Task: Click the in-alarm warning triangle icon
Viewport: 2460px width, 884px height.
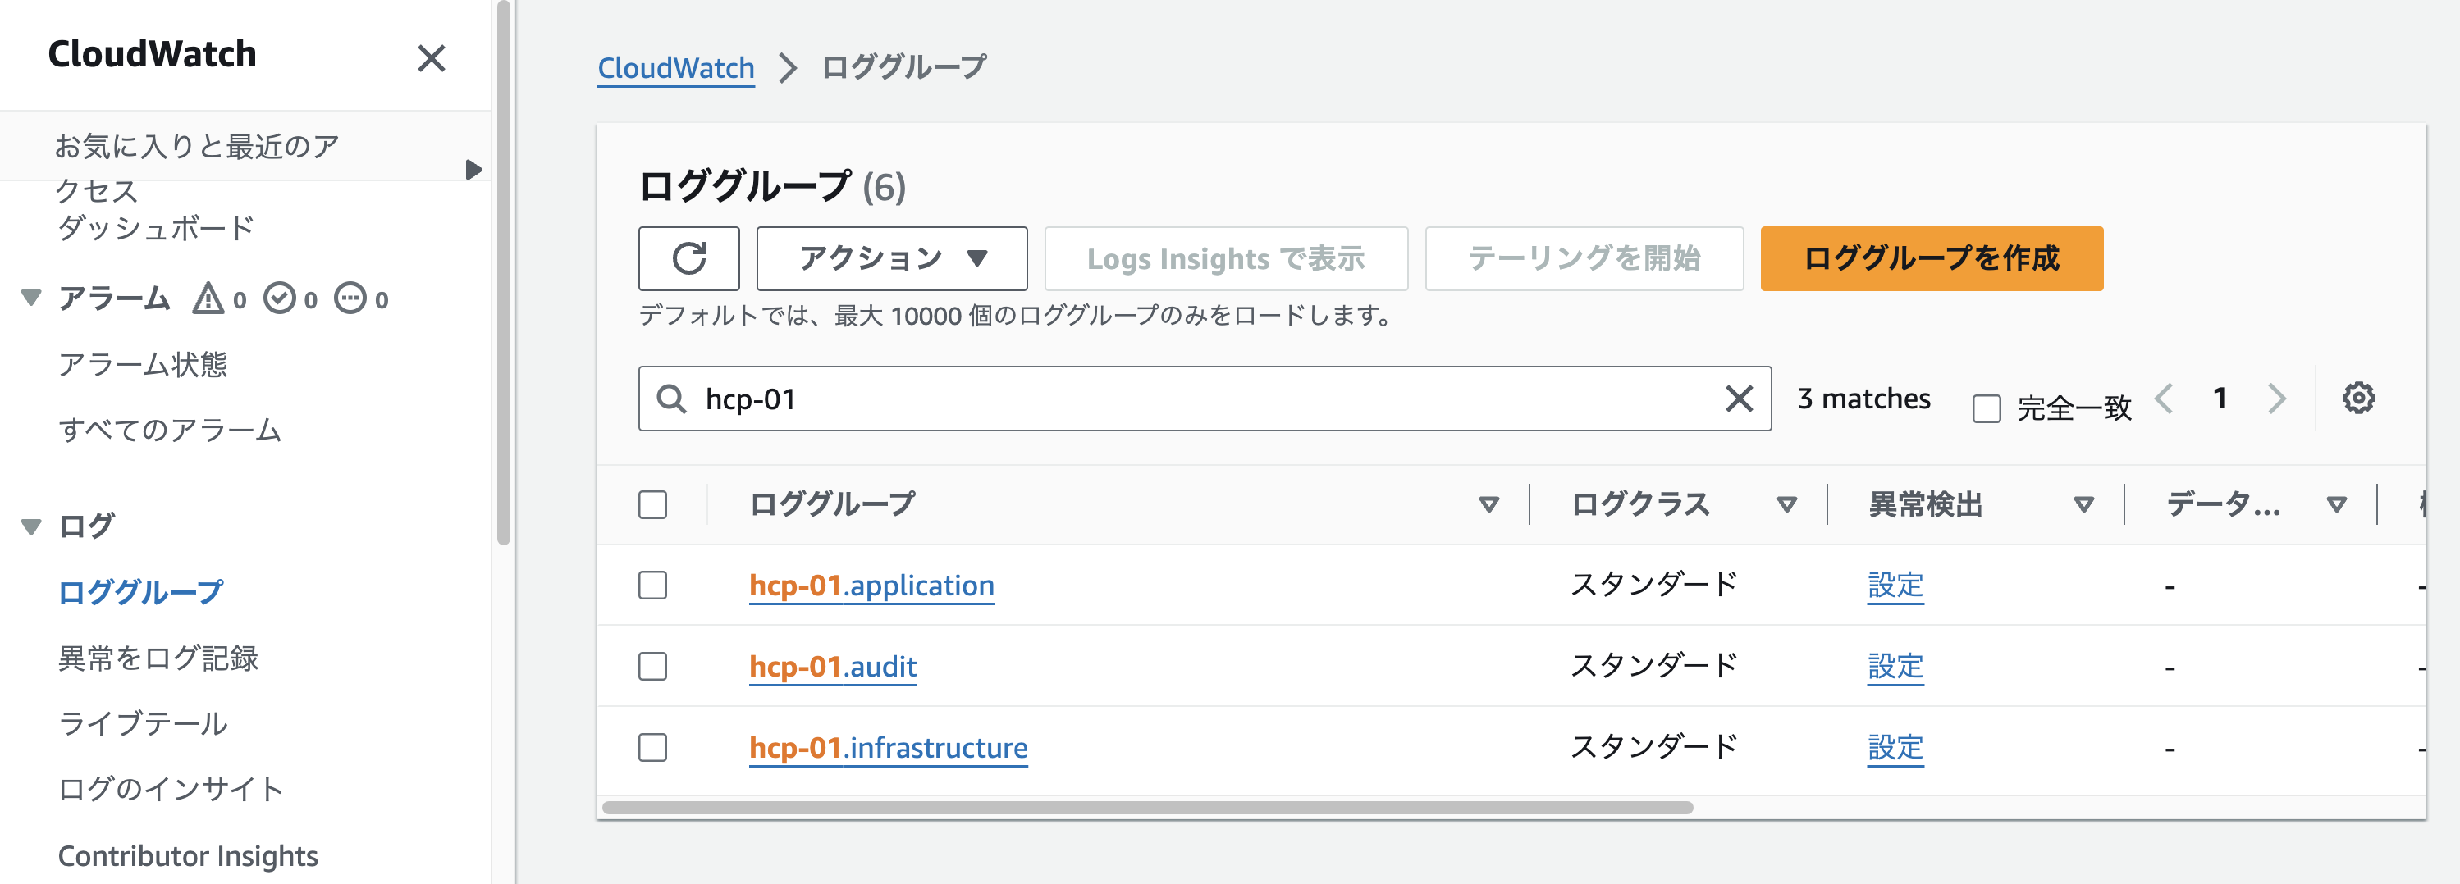Action: tap(208, 298)
